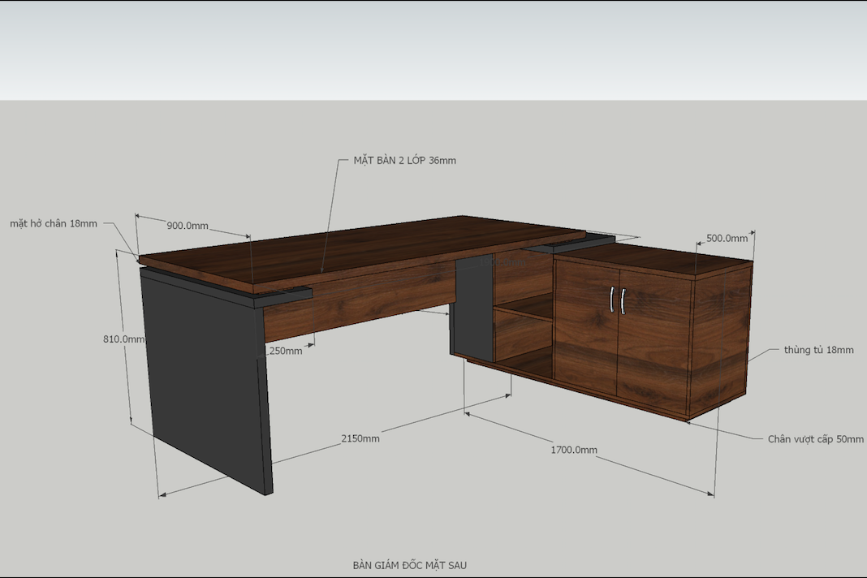The image size is (867, 578).
Task: Click the left cabinet door handle
Action: click(x=612, y=300)
